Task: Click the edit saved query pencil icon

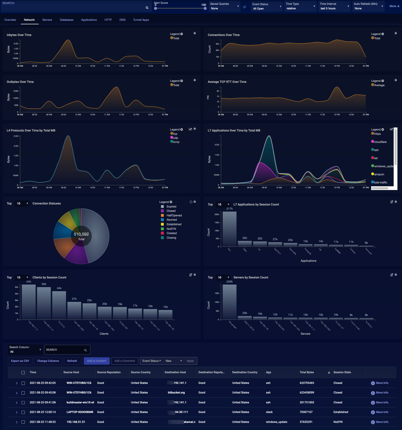Action: click(244, 7)
